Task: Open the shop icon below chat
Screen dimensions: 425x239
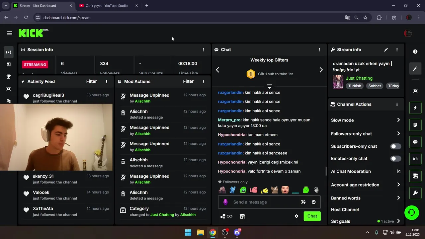Action: (x=242, y=216)
